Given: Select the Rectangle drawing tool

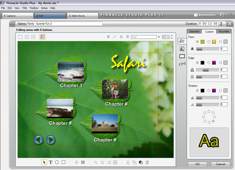Looking at the screenshot, I should click(64, 162).
